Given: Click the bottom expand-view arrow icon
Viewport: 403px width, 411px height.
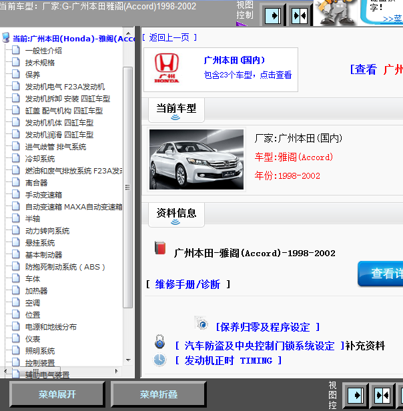Looking at the screenshot, I should pos(356,395).
